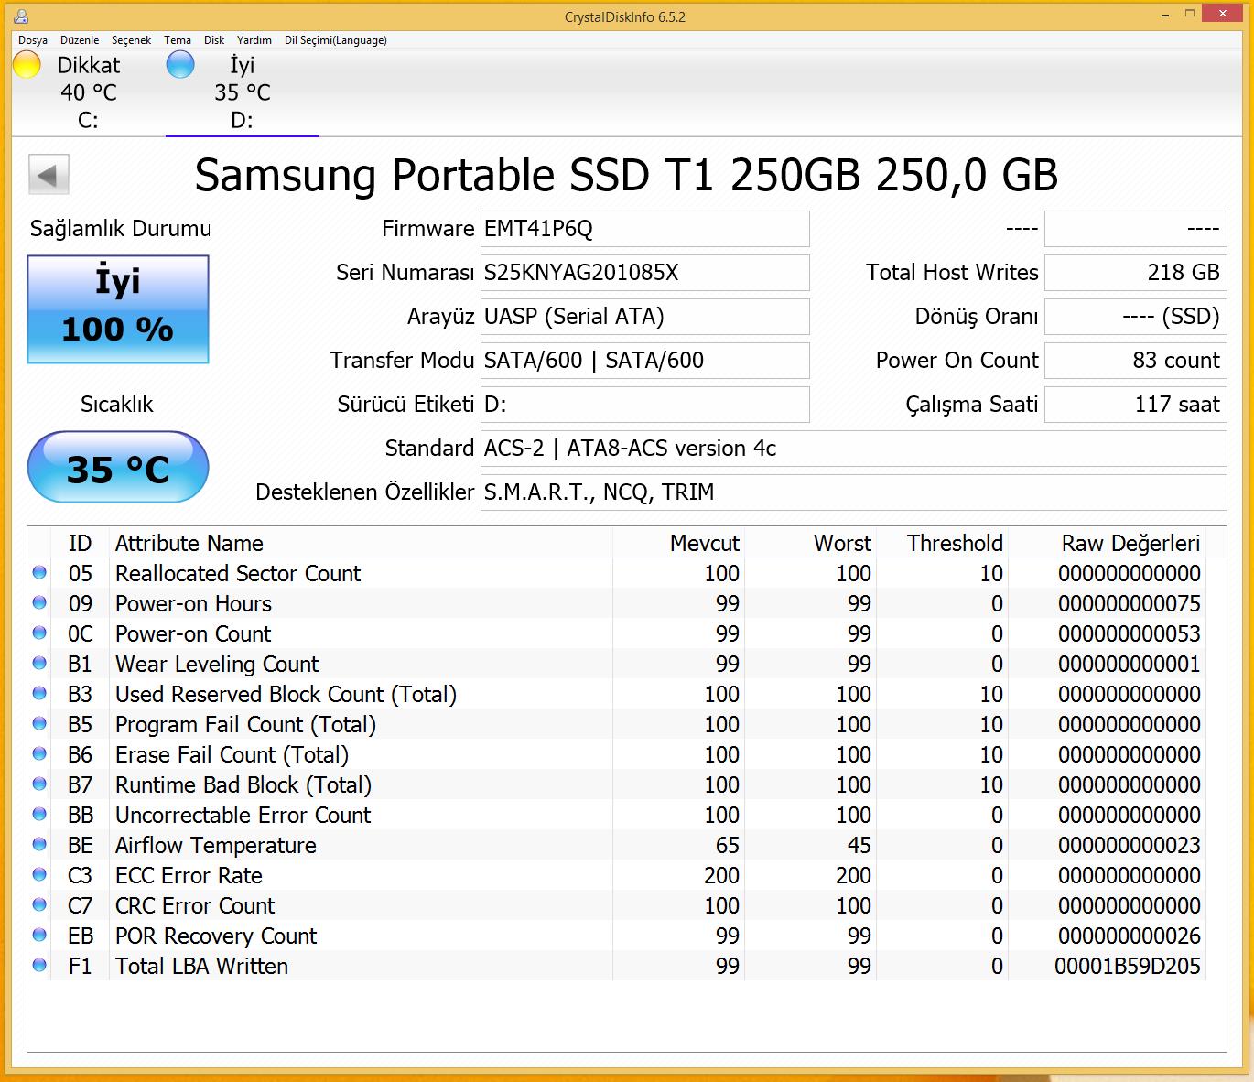Click the Sürücü Etiketi field D:
Screen dimensions: 1254x1082
click(x=644, y=405)
